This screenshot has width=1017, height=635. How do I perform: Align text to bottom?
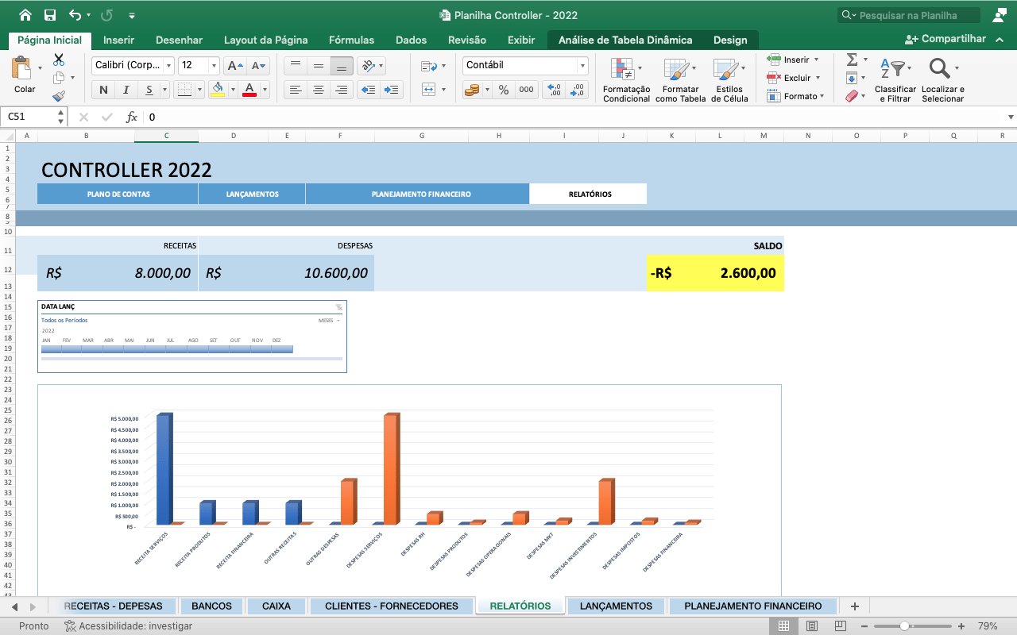click(x=341, y=66)
